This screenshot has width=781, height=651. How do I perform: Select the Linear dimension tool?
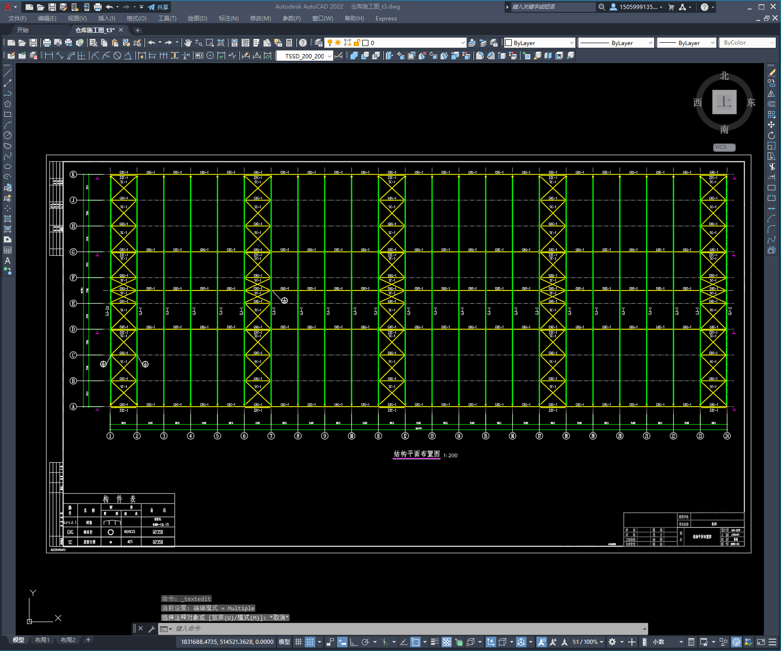48,56
